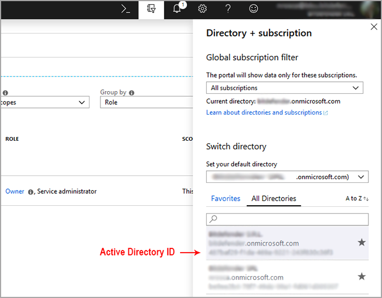Expand the All subscriptions dropdown

click(284, 88)
